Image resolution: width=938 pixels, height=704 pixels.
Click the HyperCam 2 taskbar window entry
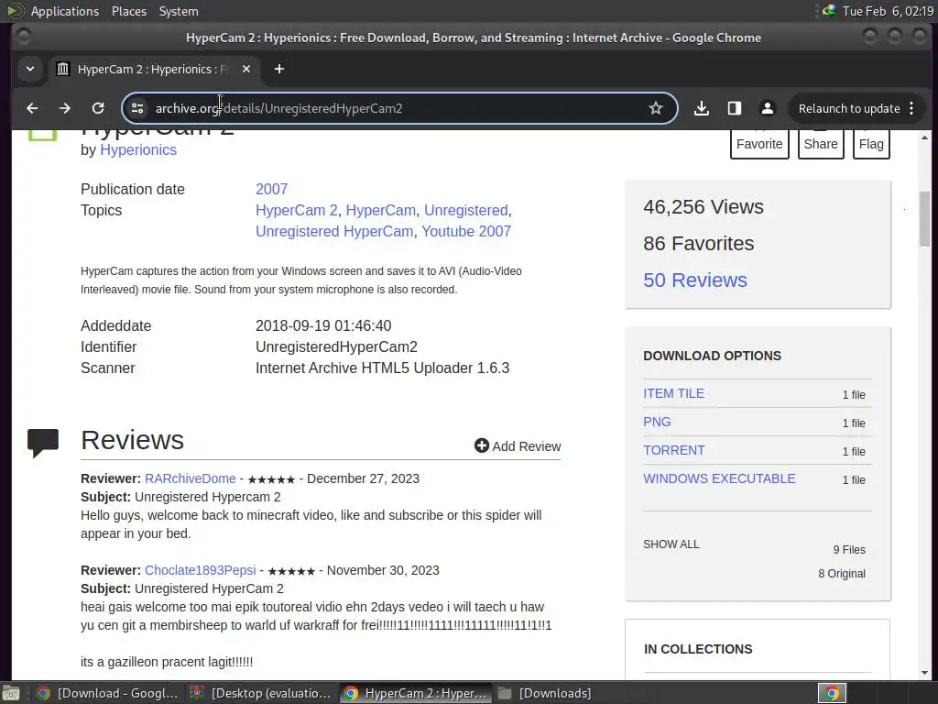pyautogui.click(x=416, y=693)
